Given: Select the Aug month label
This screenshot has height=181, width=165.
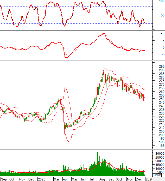Looking at the screenshot, I should click(102, 179).
